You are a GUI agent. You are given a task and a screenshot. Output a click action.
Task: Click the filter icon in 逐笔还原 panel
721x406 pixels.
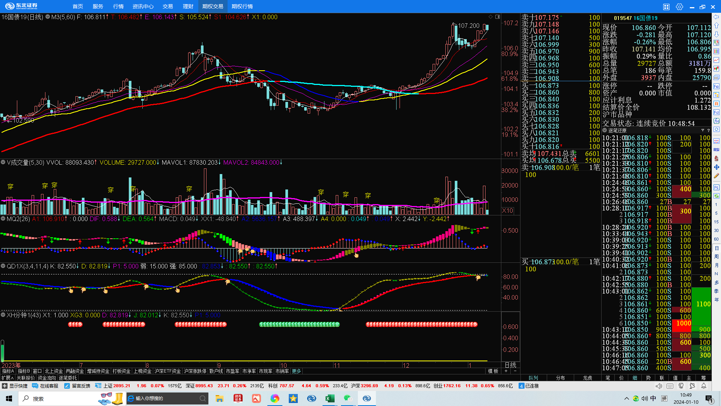tap(703, 130)
